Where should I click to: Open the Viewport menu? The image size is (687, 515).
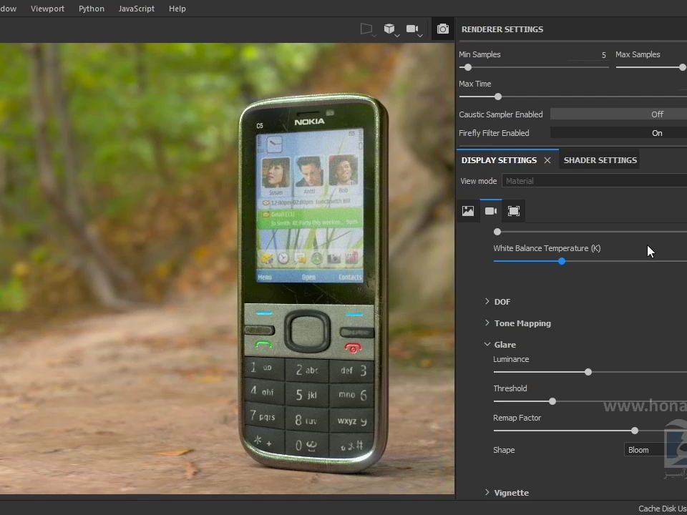click(47, 9)
